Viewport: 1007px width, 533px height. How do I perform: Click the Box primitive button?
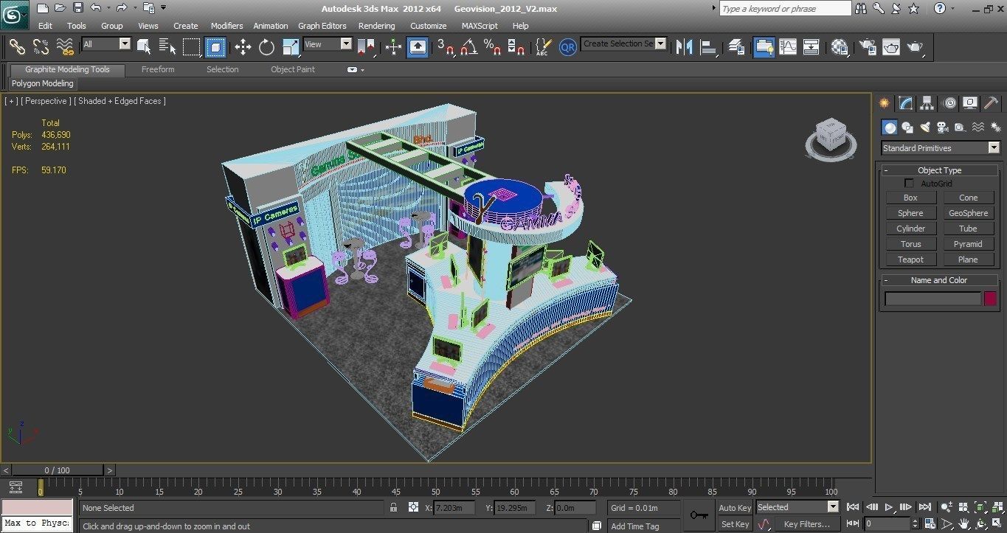click(910, 198)
